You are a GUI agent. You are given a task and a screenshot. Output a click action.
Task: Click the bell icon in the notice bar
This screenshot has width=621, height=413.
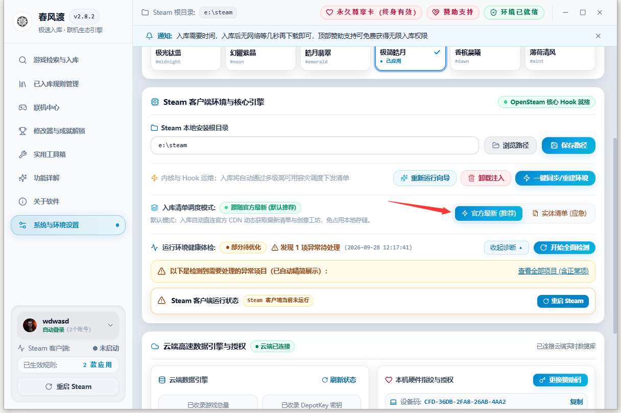(149, 36)
